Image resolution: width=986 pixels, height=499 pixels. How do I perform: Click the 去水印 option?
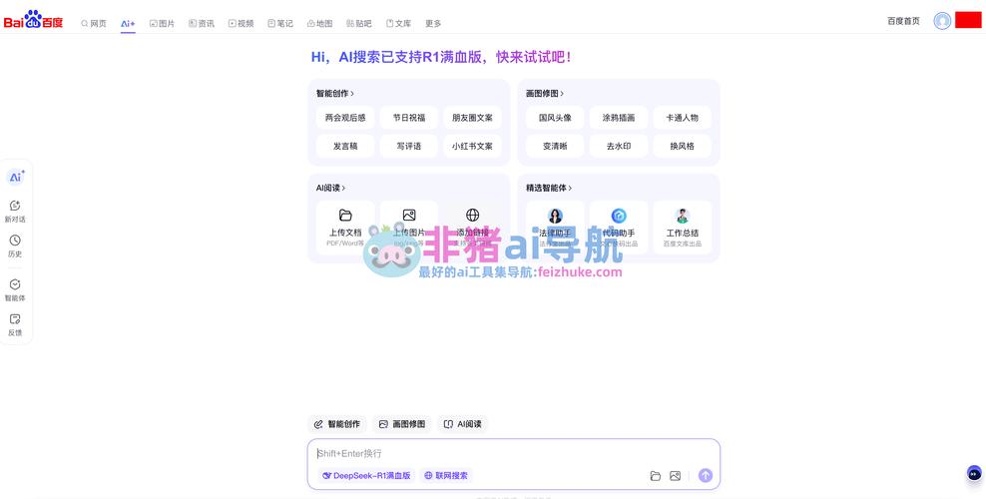(x=618, y=146)
